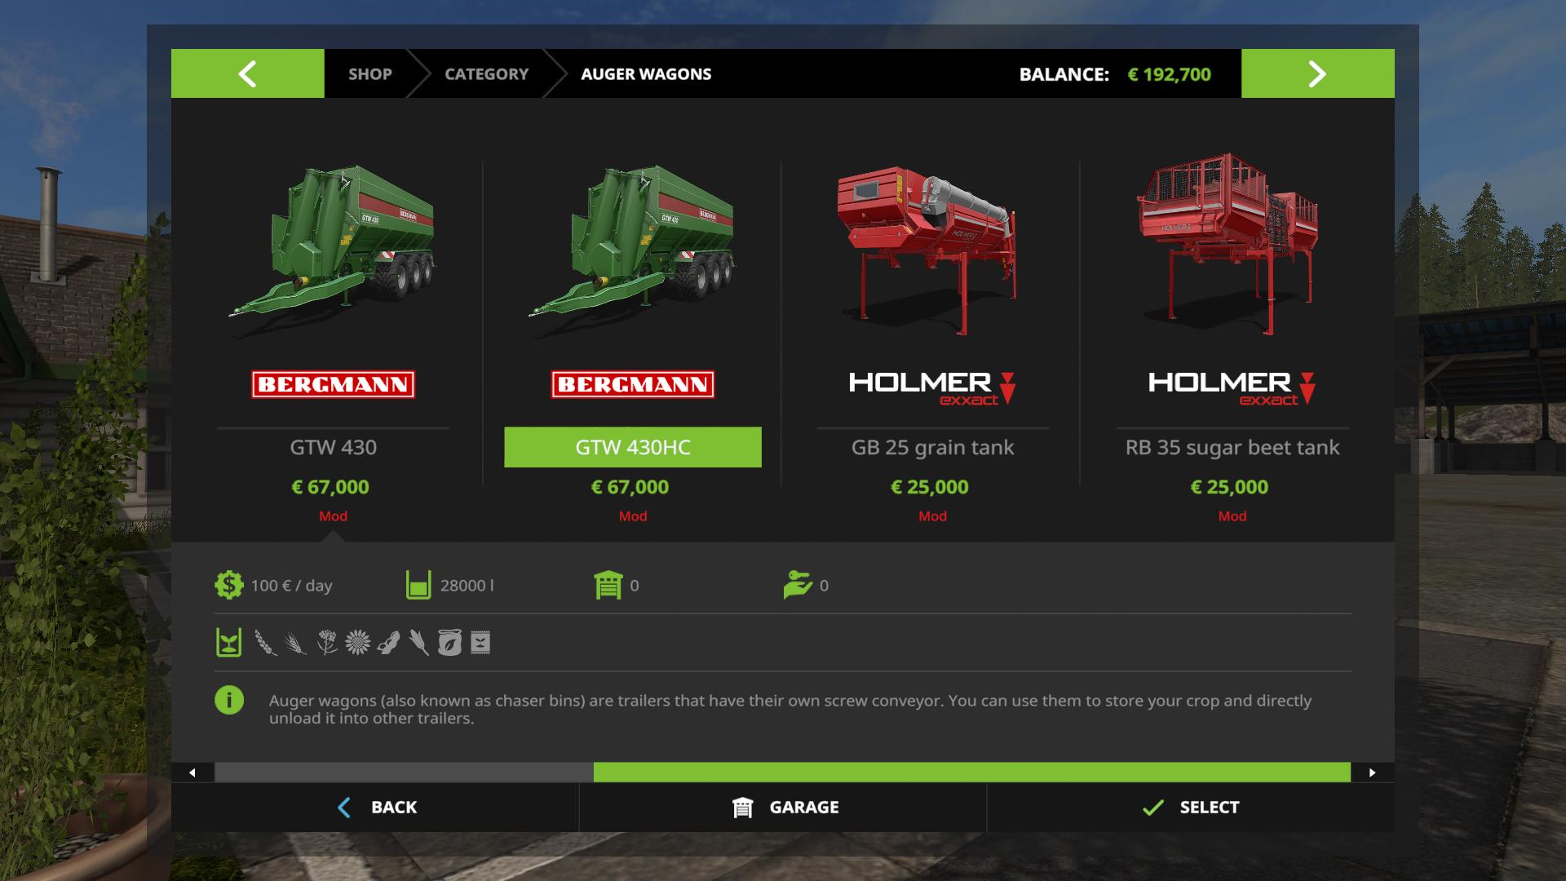Open the CATEGORY breadcrumb

point(486,73)
